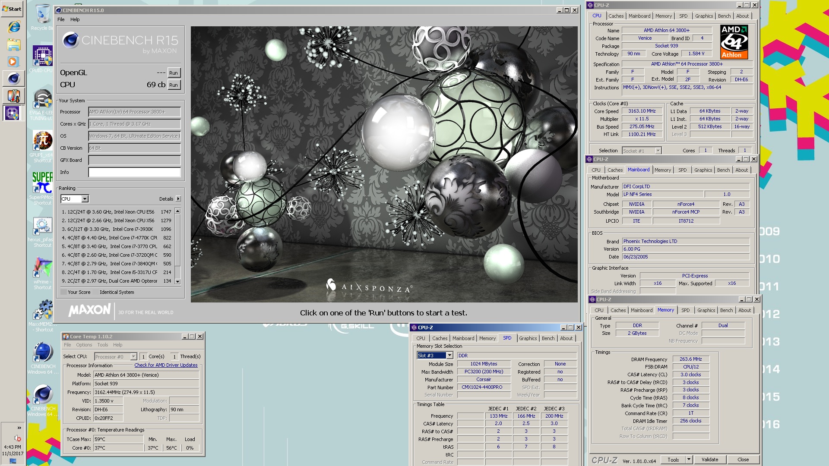Open the File menu in Cinebench
This screenshot has height=466, width=829.
click(x=61, y=19)
